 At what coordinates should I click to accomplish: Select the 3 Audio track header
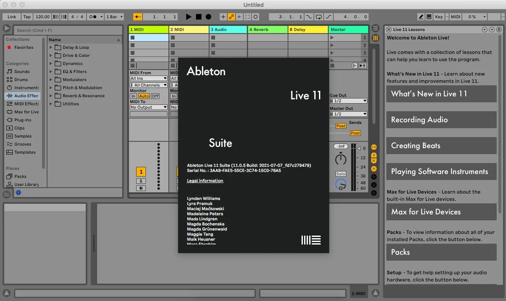228,29
